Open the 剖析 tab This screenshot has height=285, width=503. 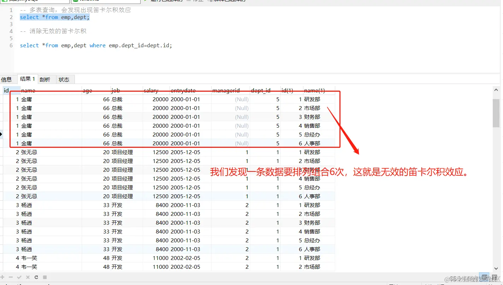click(45, 79)
